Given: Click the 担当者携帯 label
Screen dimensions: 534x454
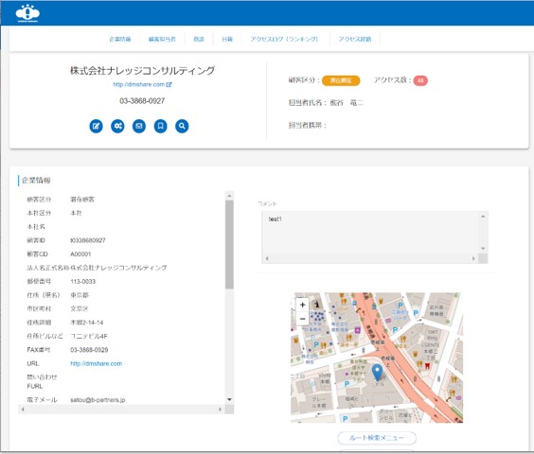Looking at the screenshot, I should 307,126.
